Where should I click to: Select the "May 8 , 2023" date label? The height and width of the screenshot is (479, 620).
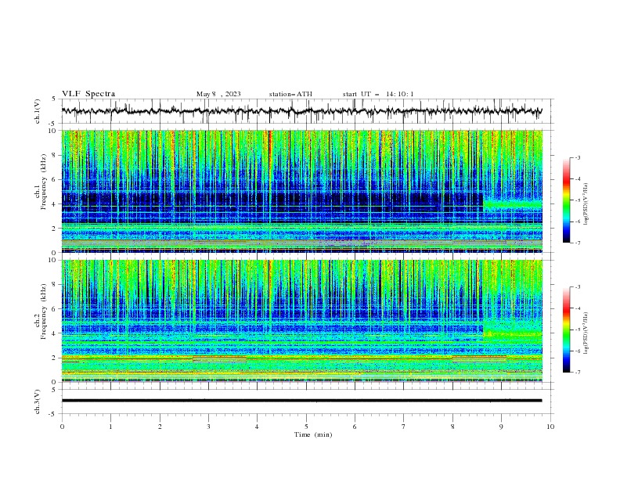[x=218, y=94]
